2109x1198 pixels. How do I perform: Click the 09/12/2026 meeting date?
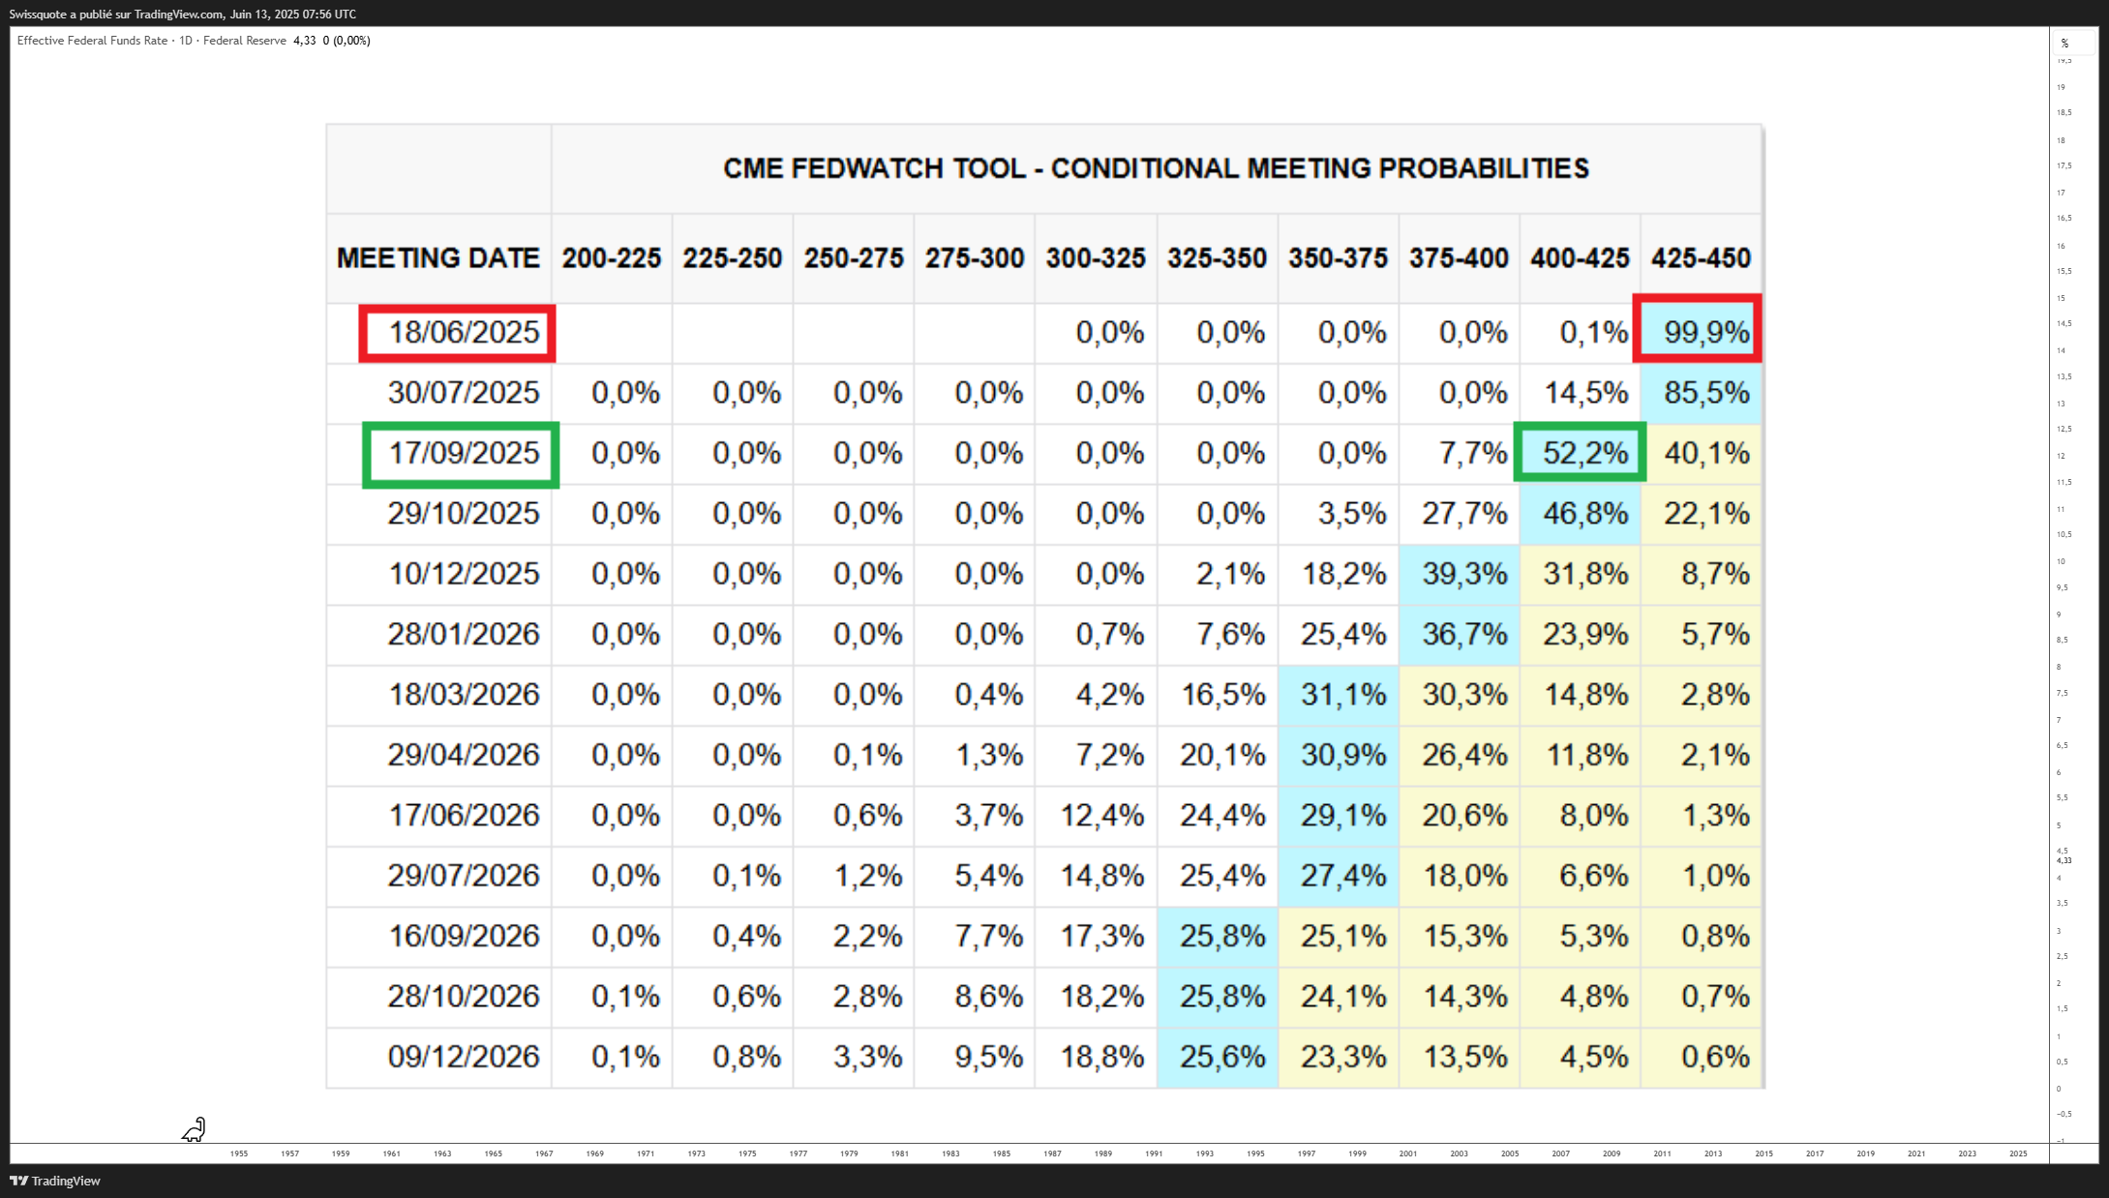[464, 1057]
